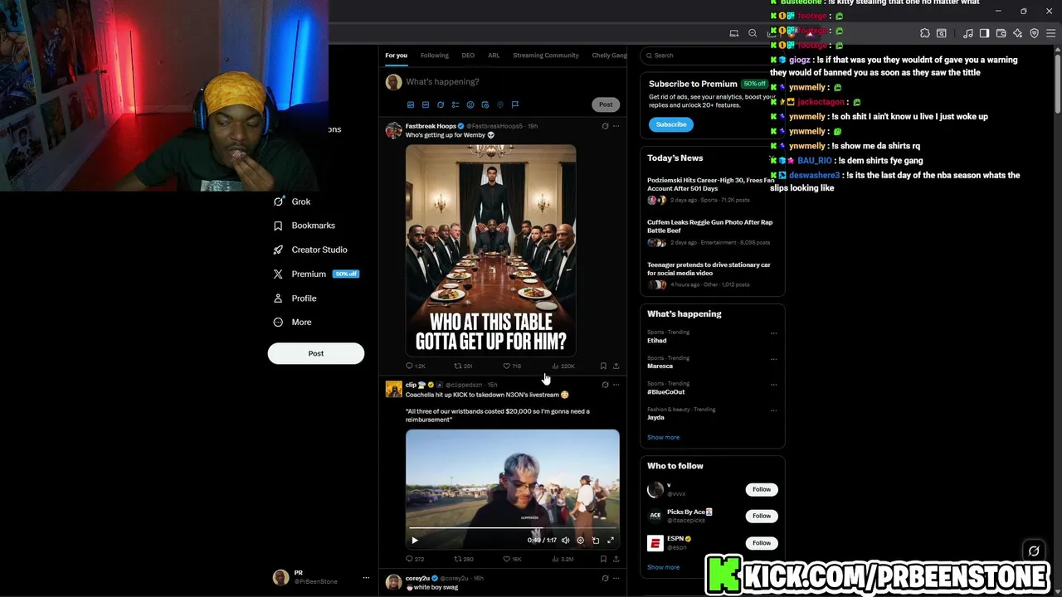The image size is (1062, 597).
Task: Bookmark the clip post
Action: coord(603,559)
